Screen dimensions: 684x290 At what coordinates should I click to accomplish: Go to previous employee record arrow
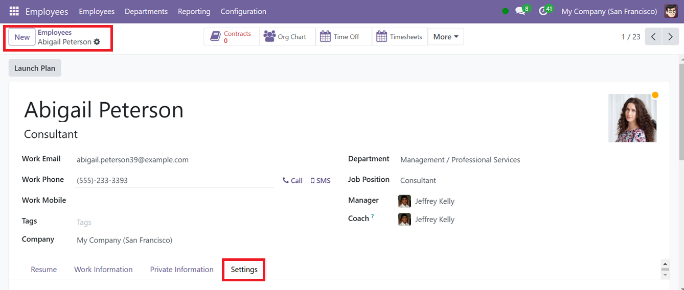pyautogui.click(x=653, y=37)
